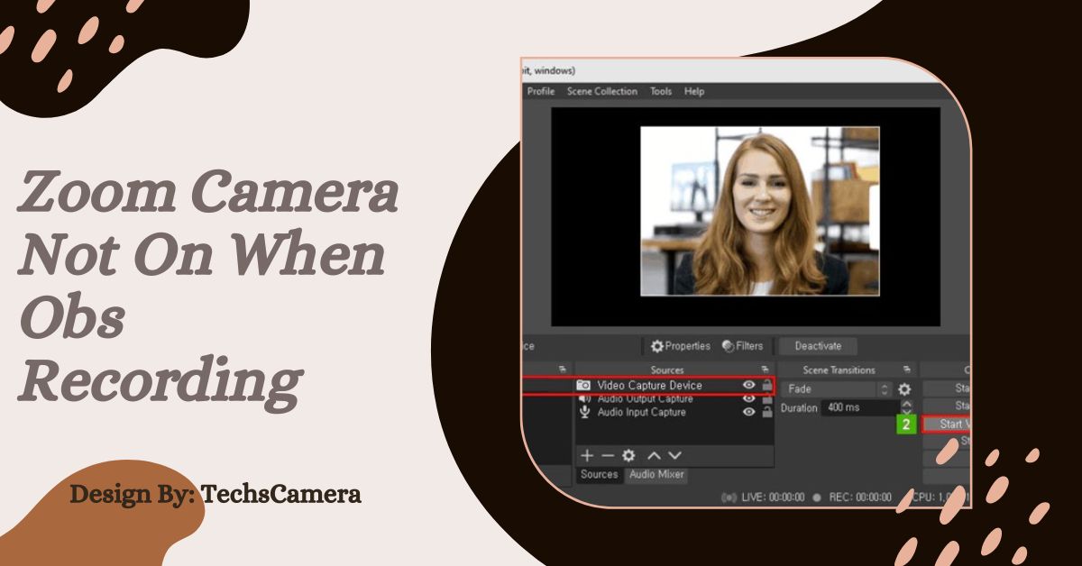The width and height of the screenshot is (1082, 566).
Task: Pop out the Sources dock icon
Action: click(x=766, y=370)
